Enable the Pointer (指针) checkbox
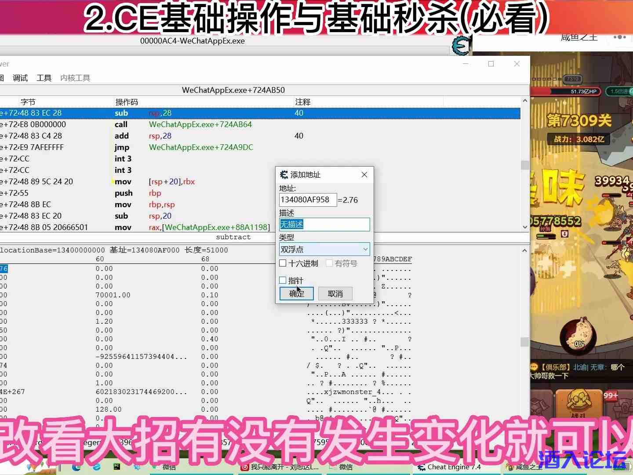 [x=283, y=280]
